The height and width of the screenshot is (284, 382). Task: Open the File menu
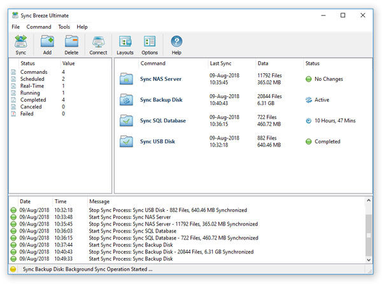point(15,27)
